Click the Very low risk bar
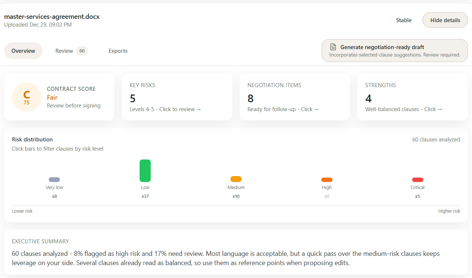The image size is (472, 278). [x=54, y=179]
